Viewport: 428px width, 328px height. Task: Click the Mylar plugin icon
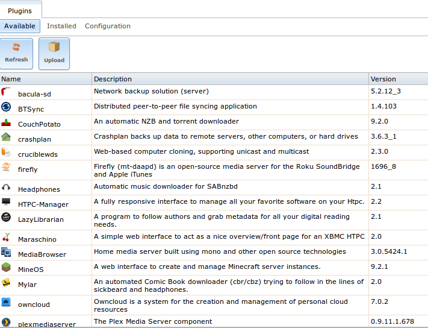pos(6,282)
